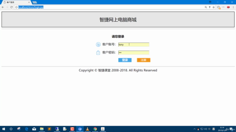Click the zoom magnifier icon in address bar
The image size is (236, 132).
(206, 7)
